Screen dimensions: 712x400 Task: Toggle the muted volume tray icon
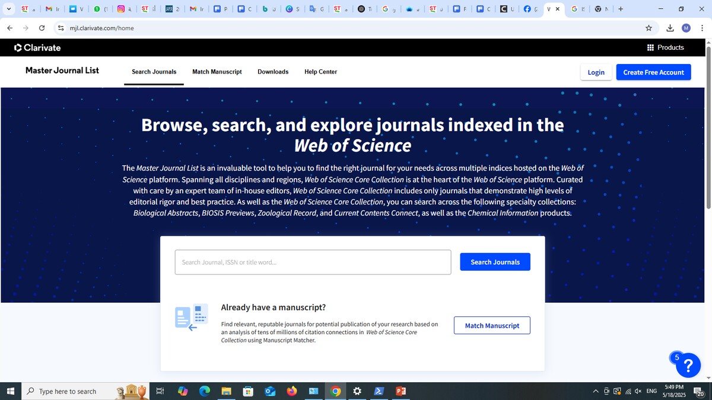[x=638, y=391]
